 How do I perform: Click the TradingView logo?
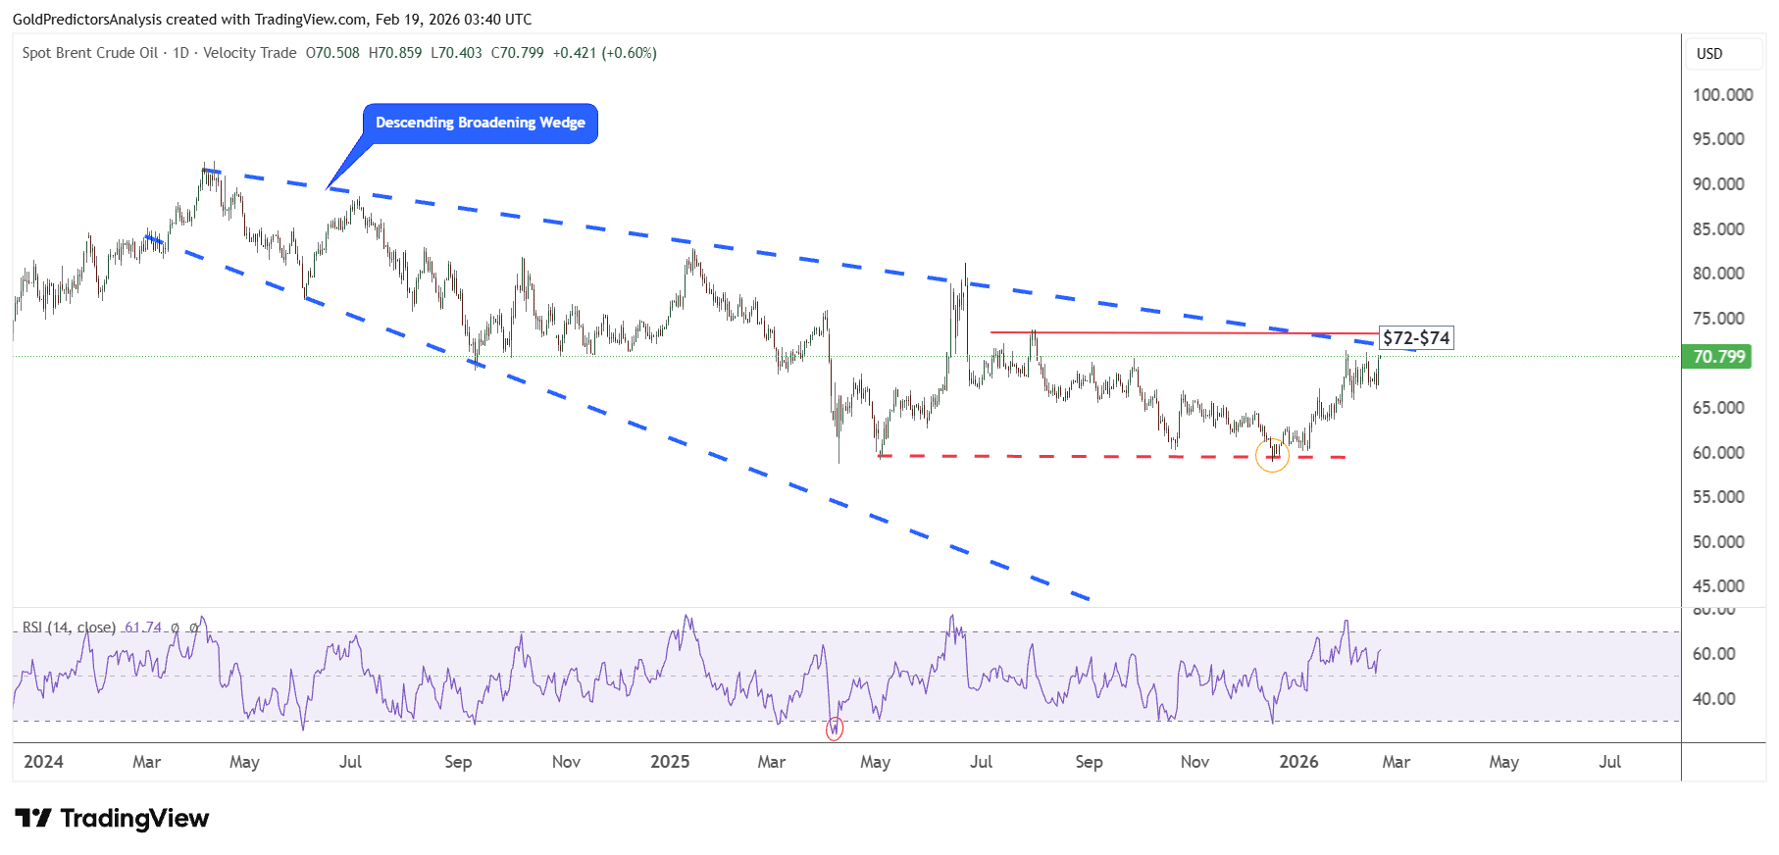pos(112,819)
